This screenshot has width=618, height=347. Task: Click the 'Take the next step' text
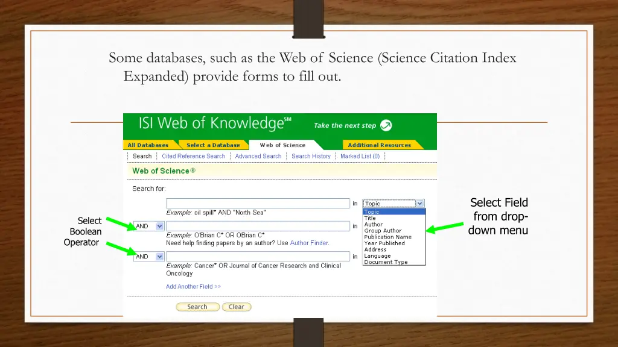pos(345,125)
